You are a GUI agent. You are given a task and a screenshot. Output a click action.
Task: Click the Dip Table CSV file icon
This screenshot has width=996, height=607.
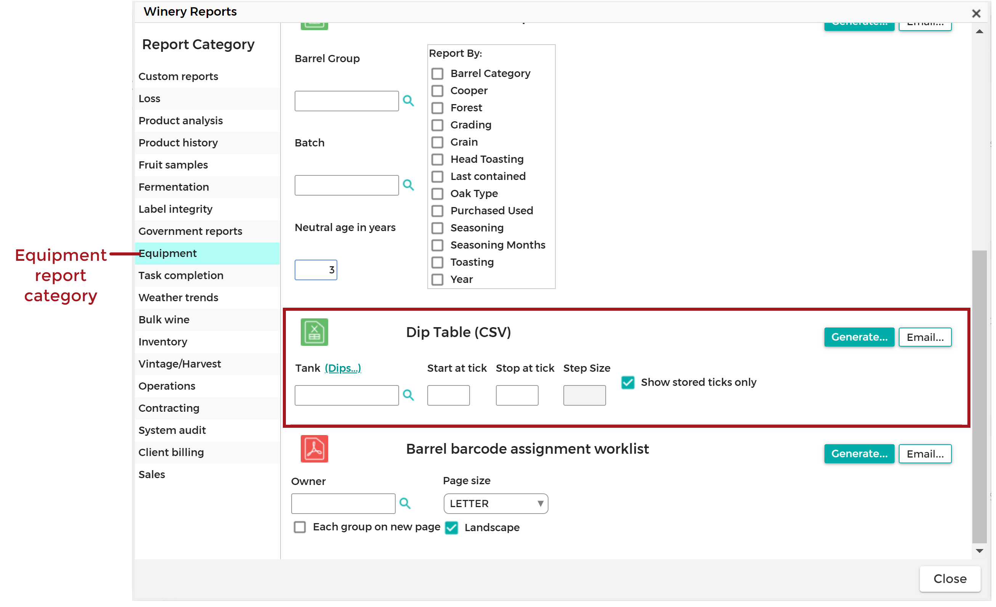(314, 332)
